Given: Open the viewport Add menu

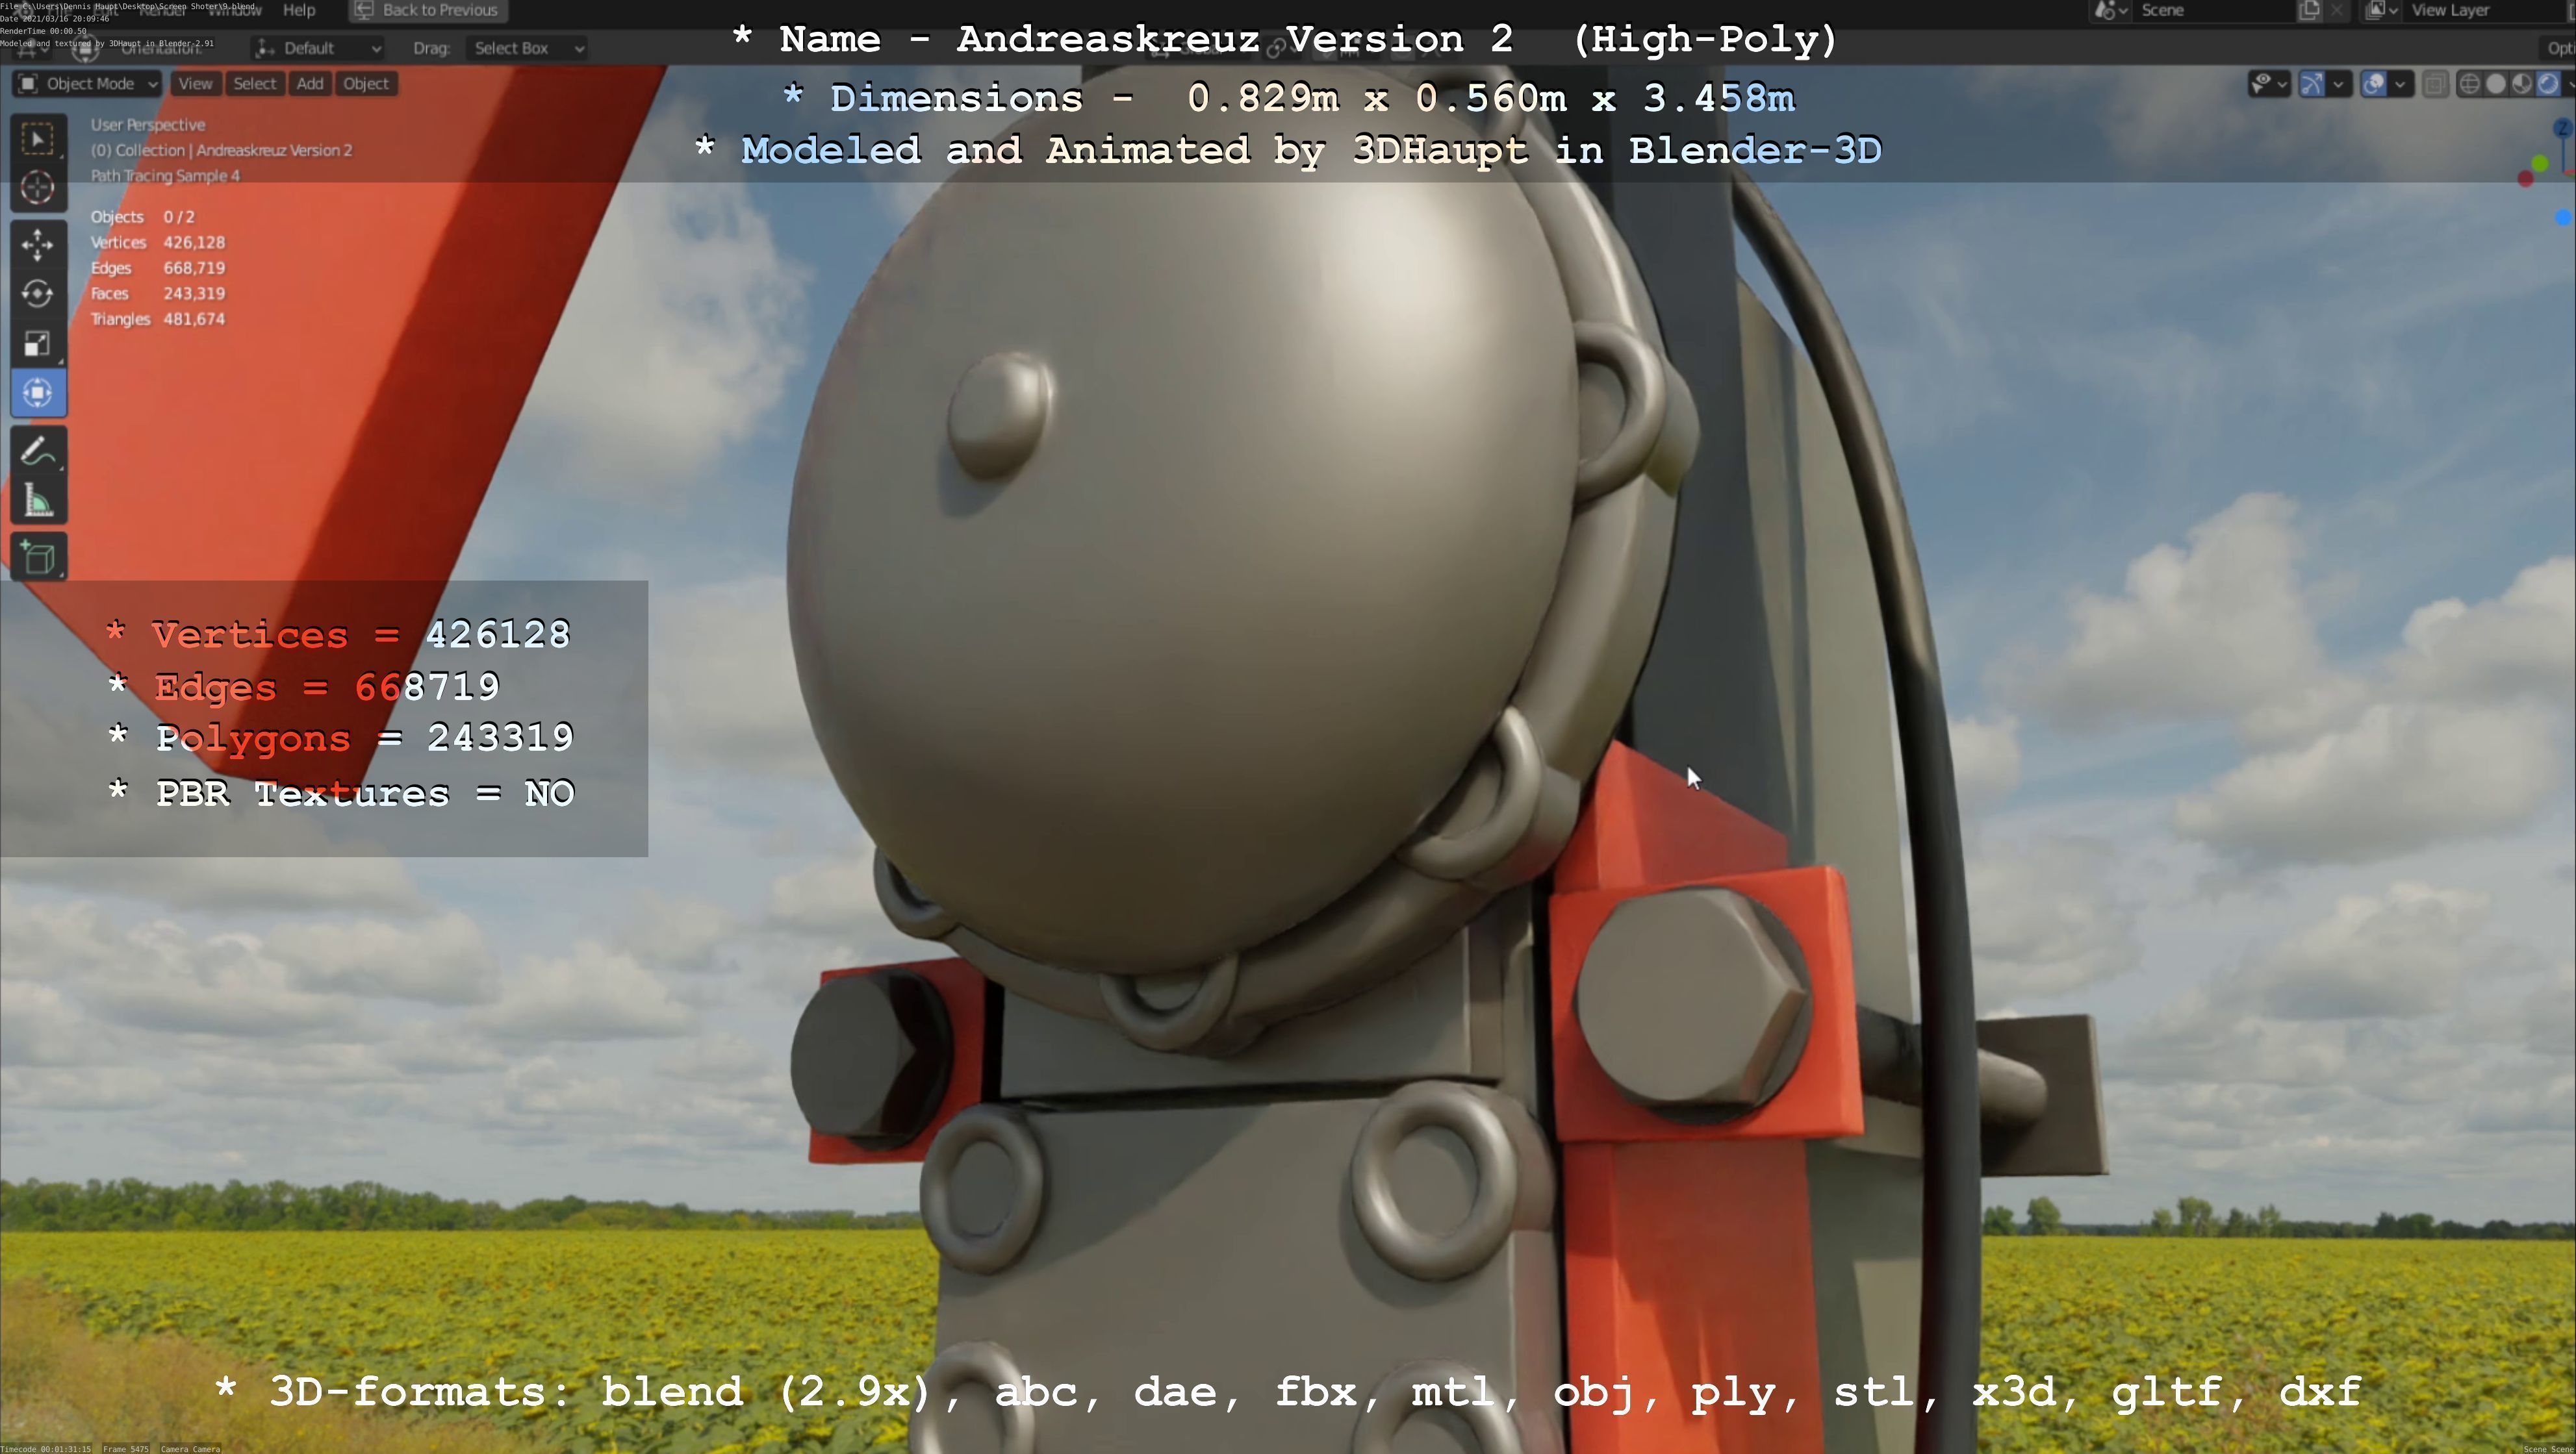Looking at the screenshot, I should tap(310, 84).
